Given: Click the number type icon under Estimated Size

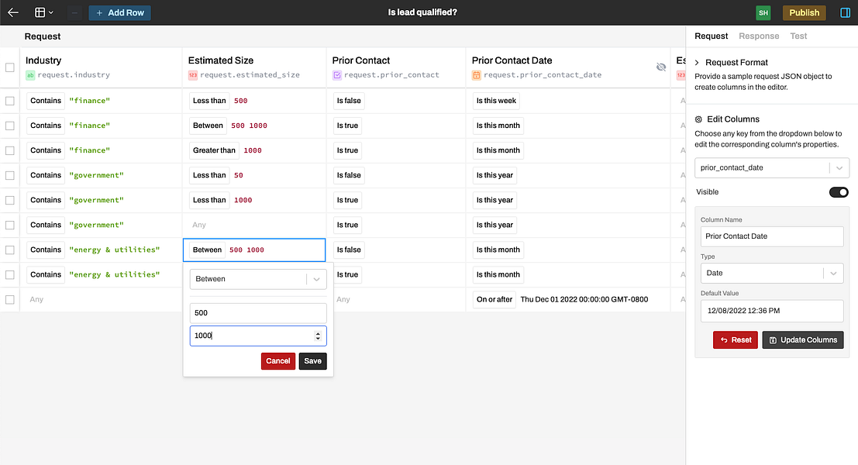Looking at the screenshot, I should point(193,75).
